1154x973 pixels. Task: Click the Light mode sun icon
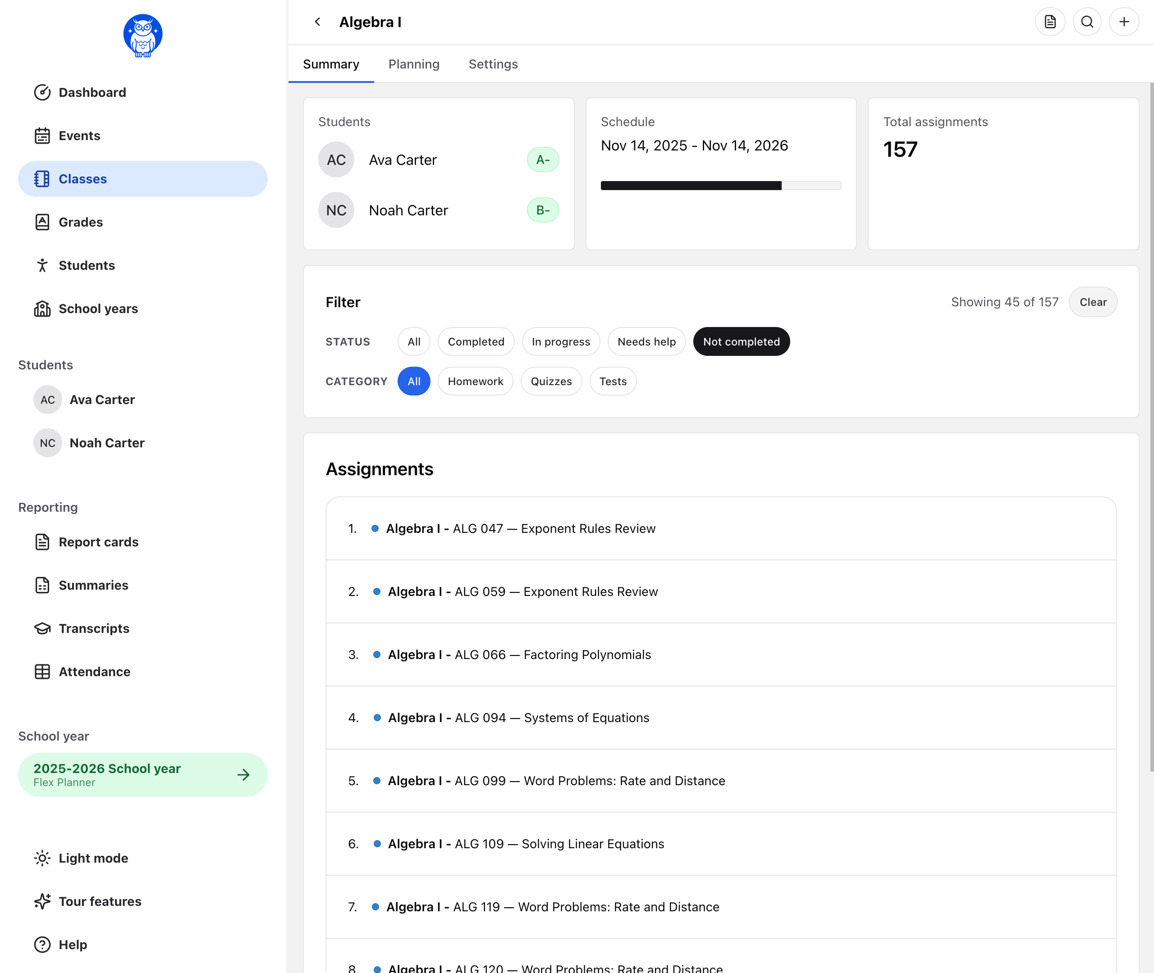[42, 858]
